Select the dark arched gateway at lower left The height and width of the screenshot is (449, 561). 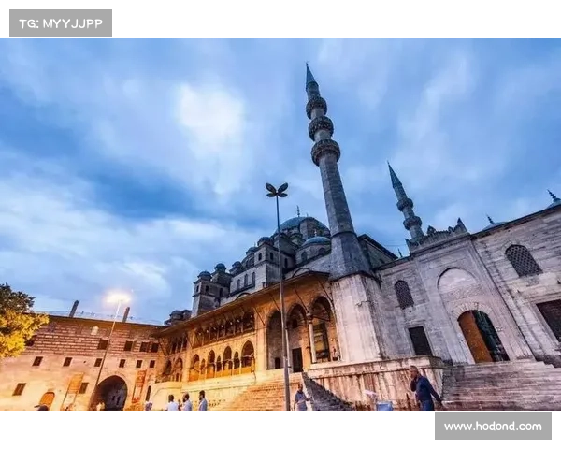click(110, 393)
